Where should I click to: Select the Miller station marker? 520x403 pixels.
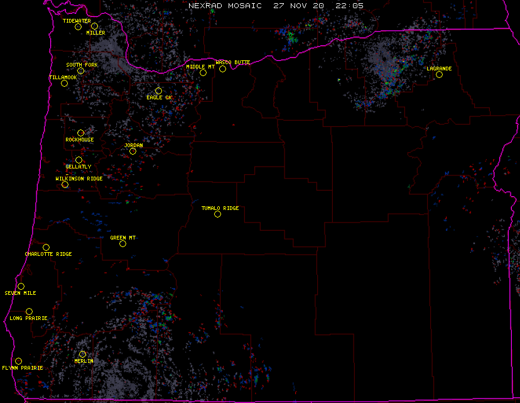[94, 26]
